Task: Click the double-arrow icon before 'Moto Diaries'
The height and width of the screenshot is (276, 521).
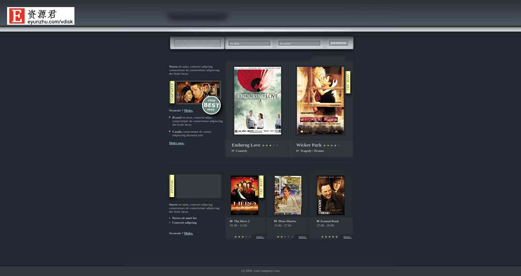Action: click(x=276, y=221)
